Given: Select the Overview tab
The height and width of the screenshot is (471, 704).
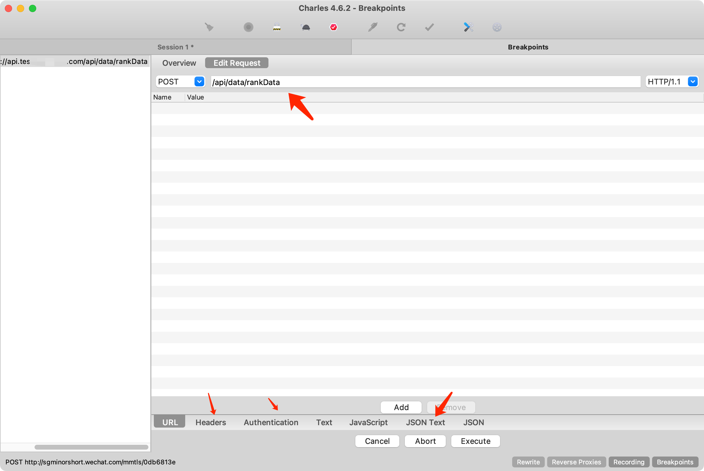Looking at the screenshot, I should 179,63.
